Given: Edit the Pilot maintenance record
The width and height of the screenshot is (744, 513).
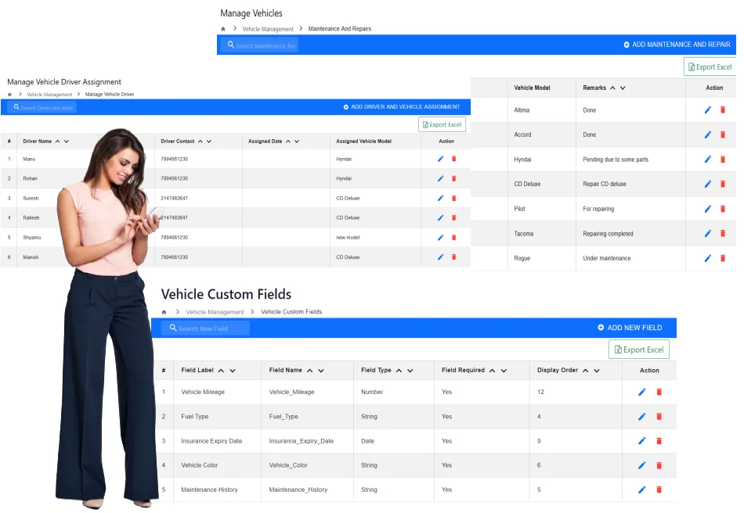Looking at the screenshot, I should [x=707, y=209].
